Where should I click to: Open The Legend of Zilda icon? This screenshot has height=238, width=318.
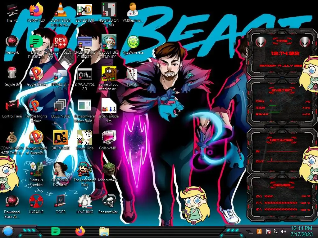click(x=84, y=169)
